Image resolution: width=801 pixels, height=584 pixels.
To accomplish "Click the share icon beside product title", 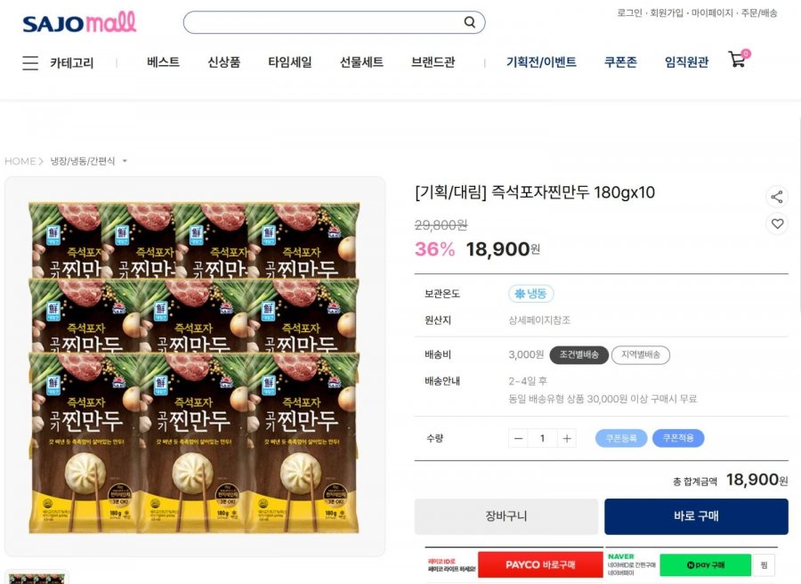I will (x=776, y=197).
